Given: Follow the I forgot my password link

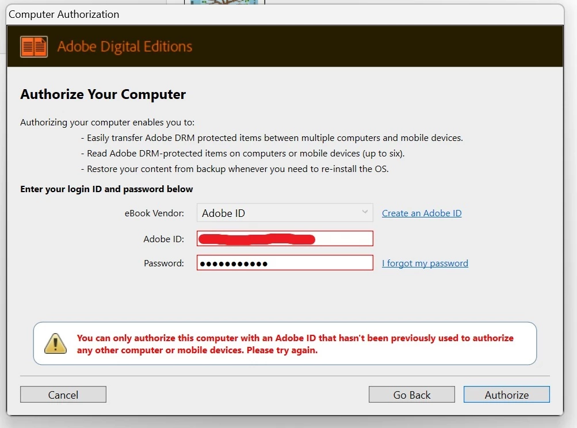Looking at the screenshot, I should coord(425,263).
